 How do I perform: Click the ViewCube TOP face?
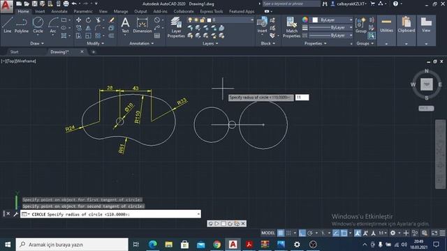coord(427,84)
